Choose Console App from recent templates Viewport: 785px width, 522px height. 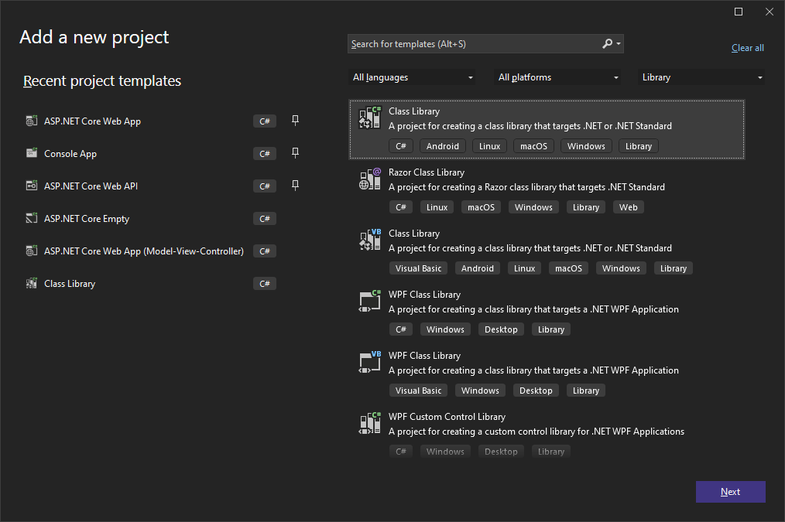70,153
